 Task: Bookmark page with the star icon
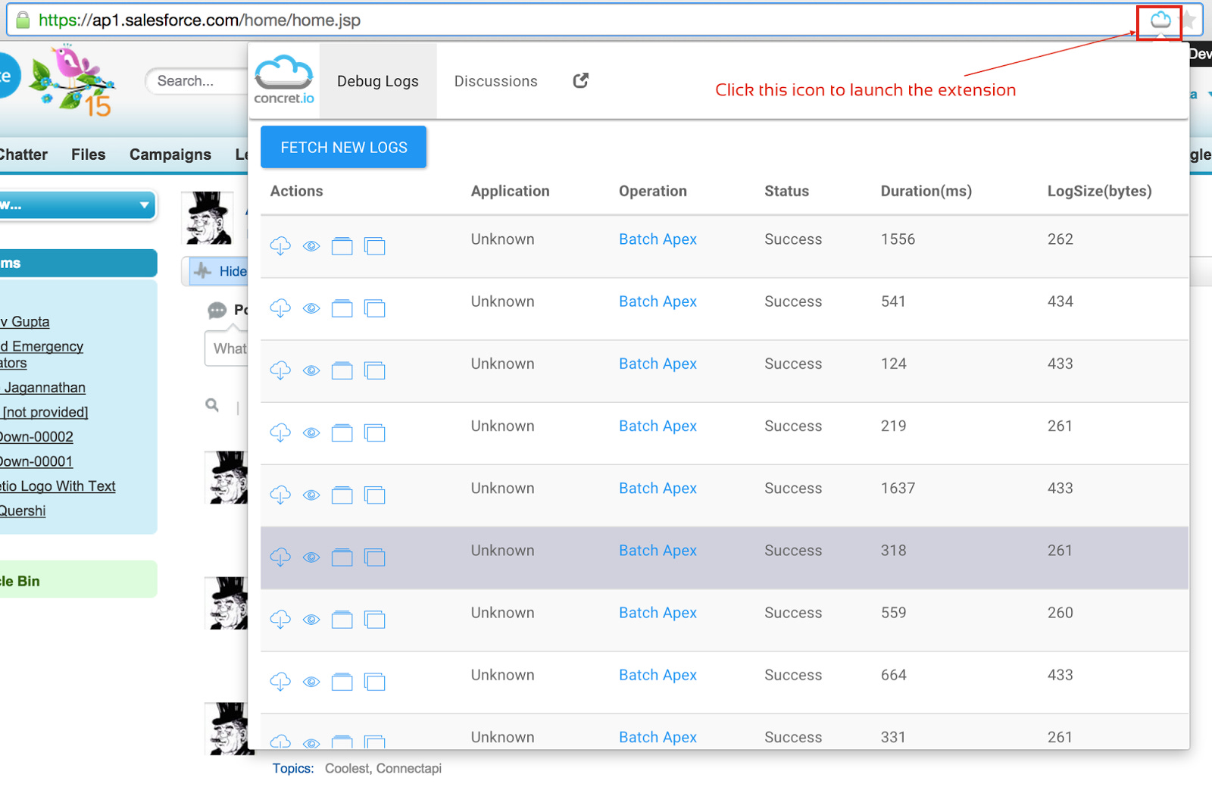coord(1190,20)
